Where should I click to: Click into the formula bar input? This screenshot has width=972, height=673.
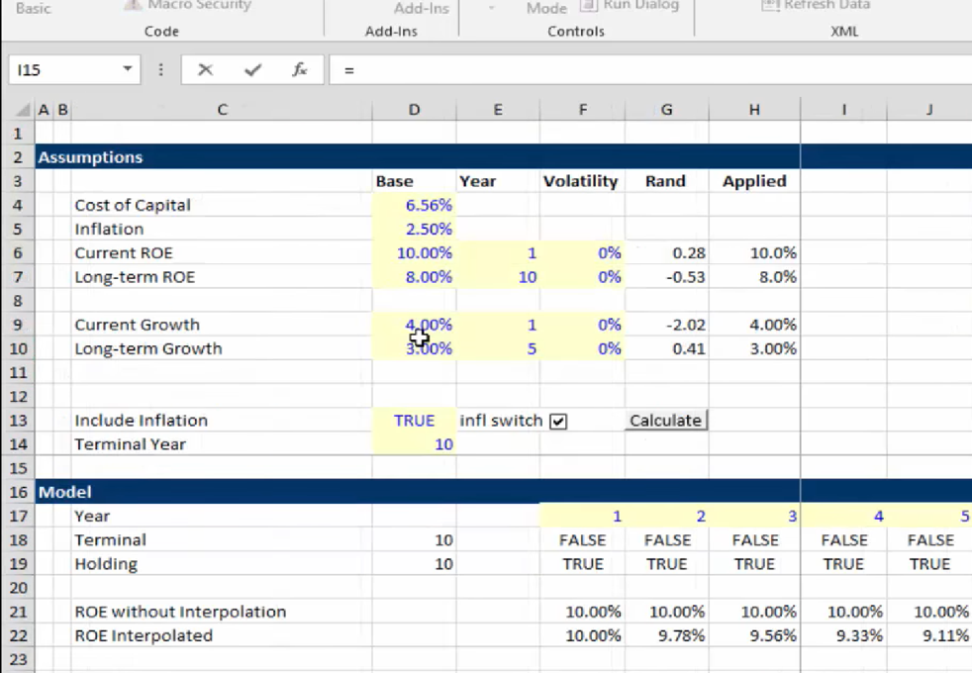pyautogui.click(x=651, y=70)
